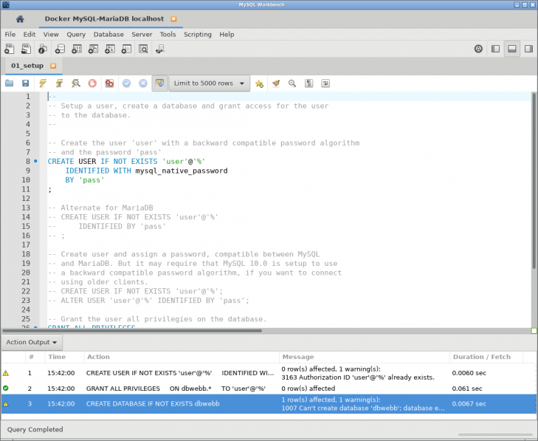The image size is (538, 441).
Task: Go to the Workbench home screen icon
Action: tap(20, 19)
